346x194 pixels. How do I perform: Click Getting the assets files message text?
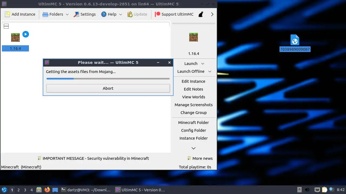point(81,72)
